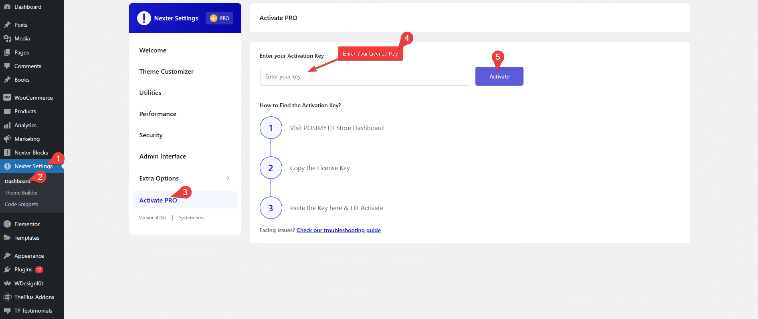Click the TP Testimonials icon
The width and height of the screenshot is (758, 319).
pos(7,311)
